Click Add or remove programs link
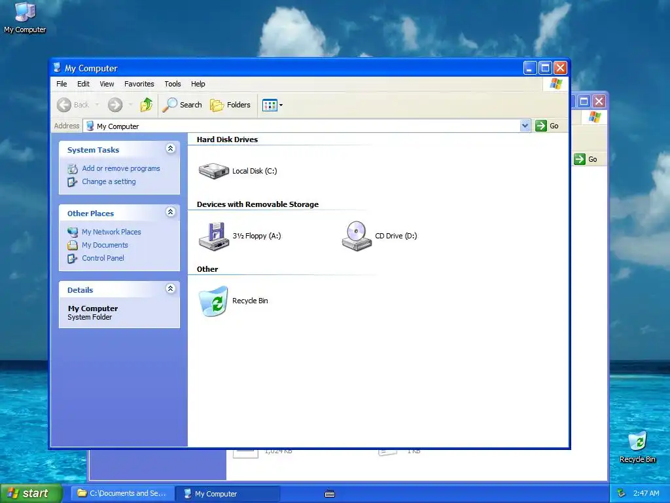This screenshot has height=503, width=670. click(x=121, y=168)
